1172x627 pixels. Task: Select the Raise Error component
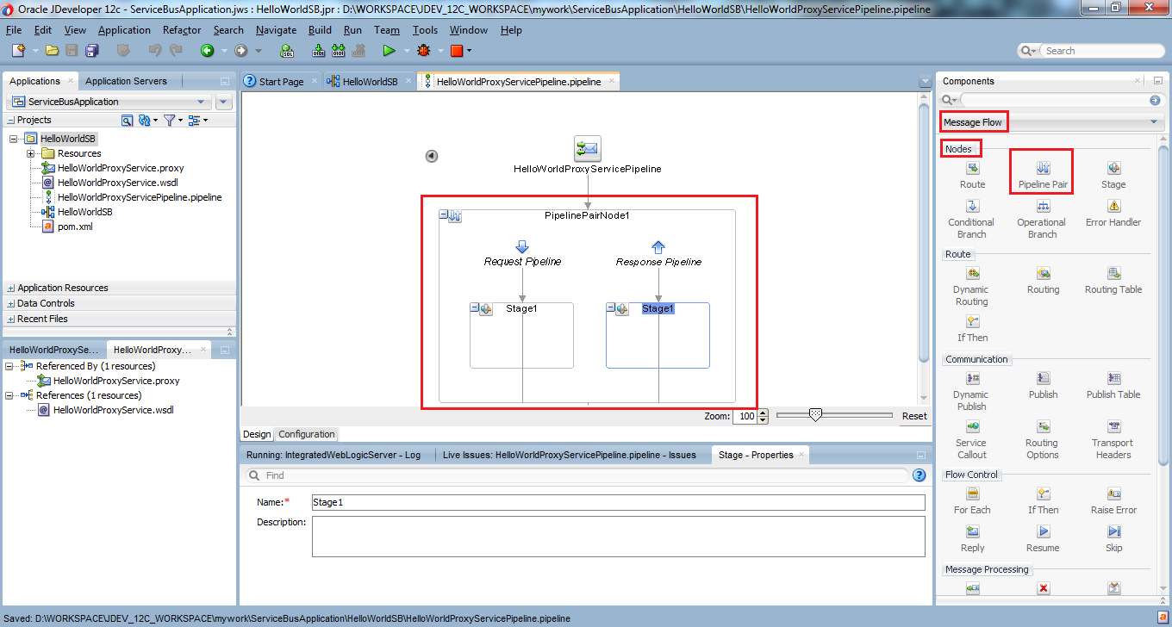[1113, 501]
